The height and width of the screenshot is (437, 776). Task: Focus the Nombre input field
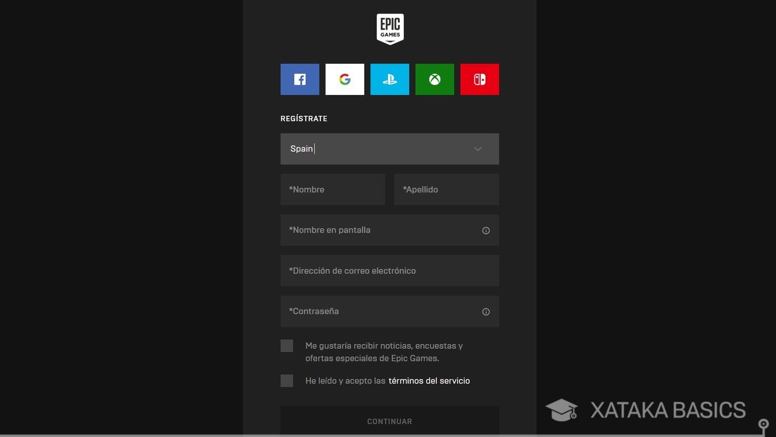(x=333, y=189)
